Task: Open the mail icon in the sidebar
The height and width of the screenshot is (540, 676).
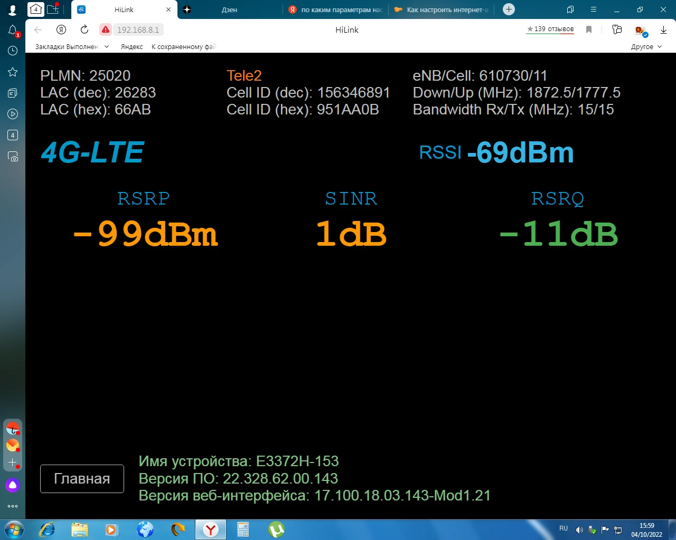Action: [x=13, y=445]
